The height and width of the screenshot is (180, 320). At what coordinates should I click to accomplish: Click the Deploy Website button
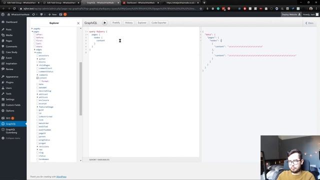tap(291, 14)
